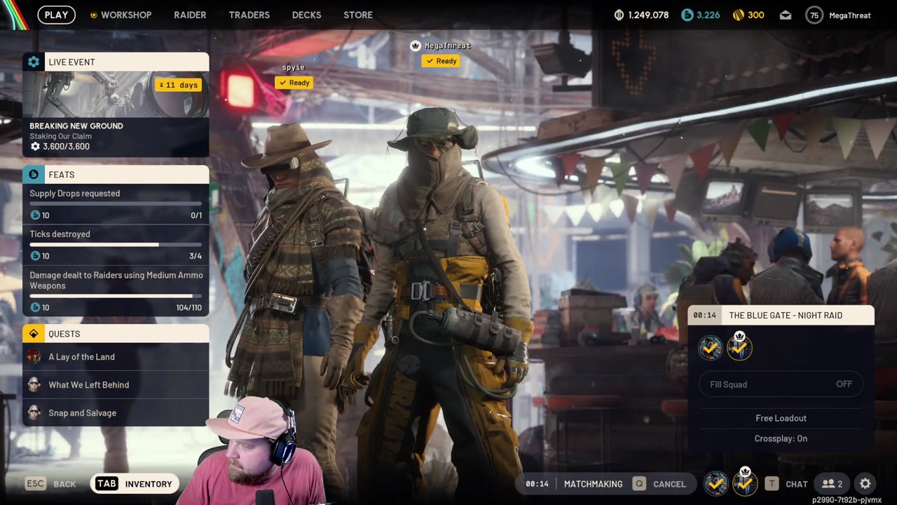The width and height of the screenshot is (897, 505).
Task: Click the squad leader avatar in the raid panel
Action: pyautogui.click(x=739, y=346)
